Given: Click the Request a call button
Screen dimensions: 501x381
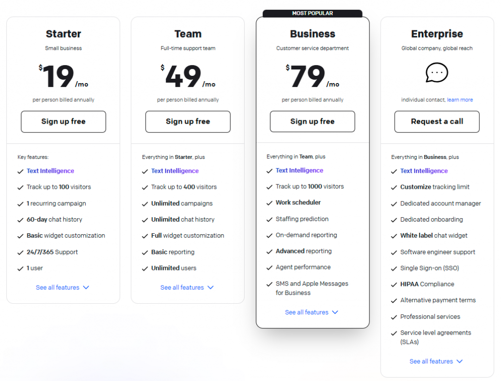Looking at the screenshot, I should pos(436,121).
